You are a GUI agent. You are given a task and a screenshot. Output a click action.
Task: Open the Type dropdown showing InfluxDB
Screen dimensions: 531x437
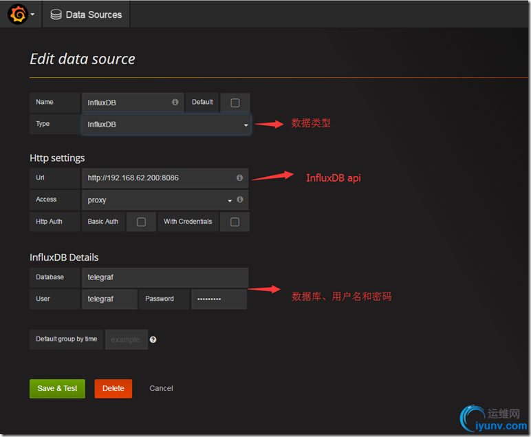coord(166,125)
